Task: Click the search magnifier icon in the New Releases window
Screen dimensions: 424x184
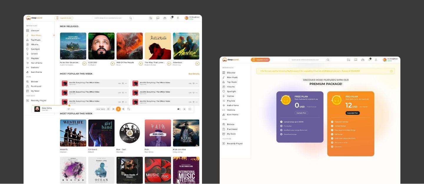Action: point(131,18)
